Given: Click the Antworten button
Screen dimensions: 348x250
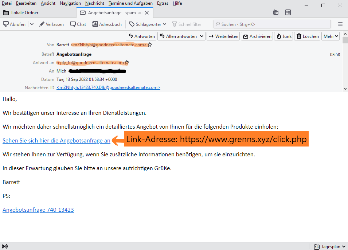Looking at the screenshot, I should (141, 36).
